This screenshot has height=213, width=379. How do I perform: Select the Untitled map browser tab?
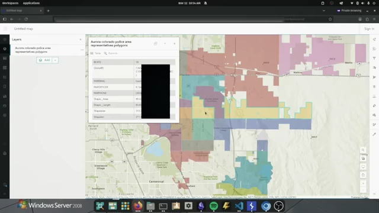coord(22,11)
